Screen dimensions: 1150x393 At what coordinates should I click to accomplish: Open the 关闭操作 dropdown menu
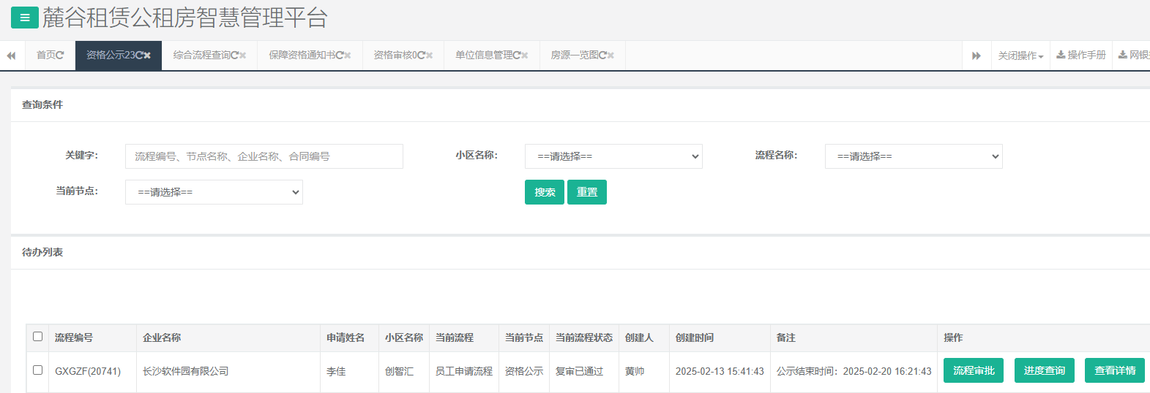1020,56
